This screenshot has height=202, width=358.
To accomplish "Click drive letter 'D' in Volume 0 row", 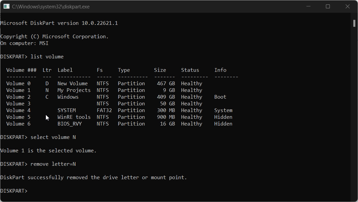I will pyautogui.click(x=47, y=84).
